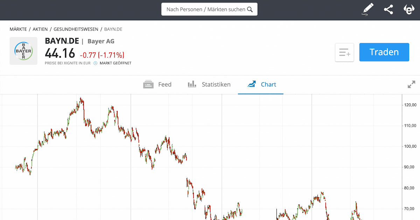Screen dimensions: 420x220
Task: Click the magnifier search icon
Action: (250, 9)
